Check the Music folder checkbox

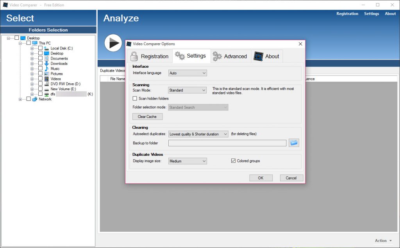click(x=40, y=68)
